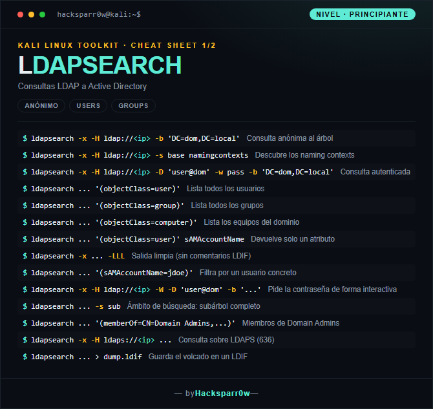Click the -w pass authenticated command
This screenshot has width=433, height=409.
(178, 172)
